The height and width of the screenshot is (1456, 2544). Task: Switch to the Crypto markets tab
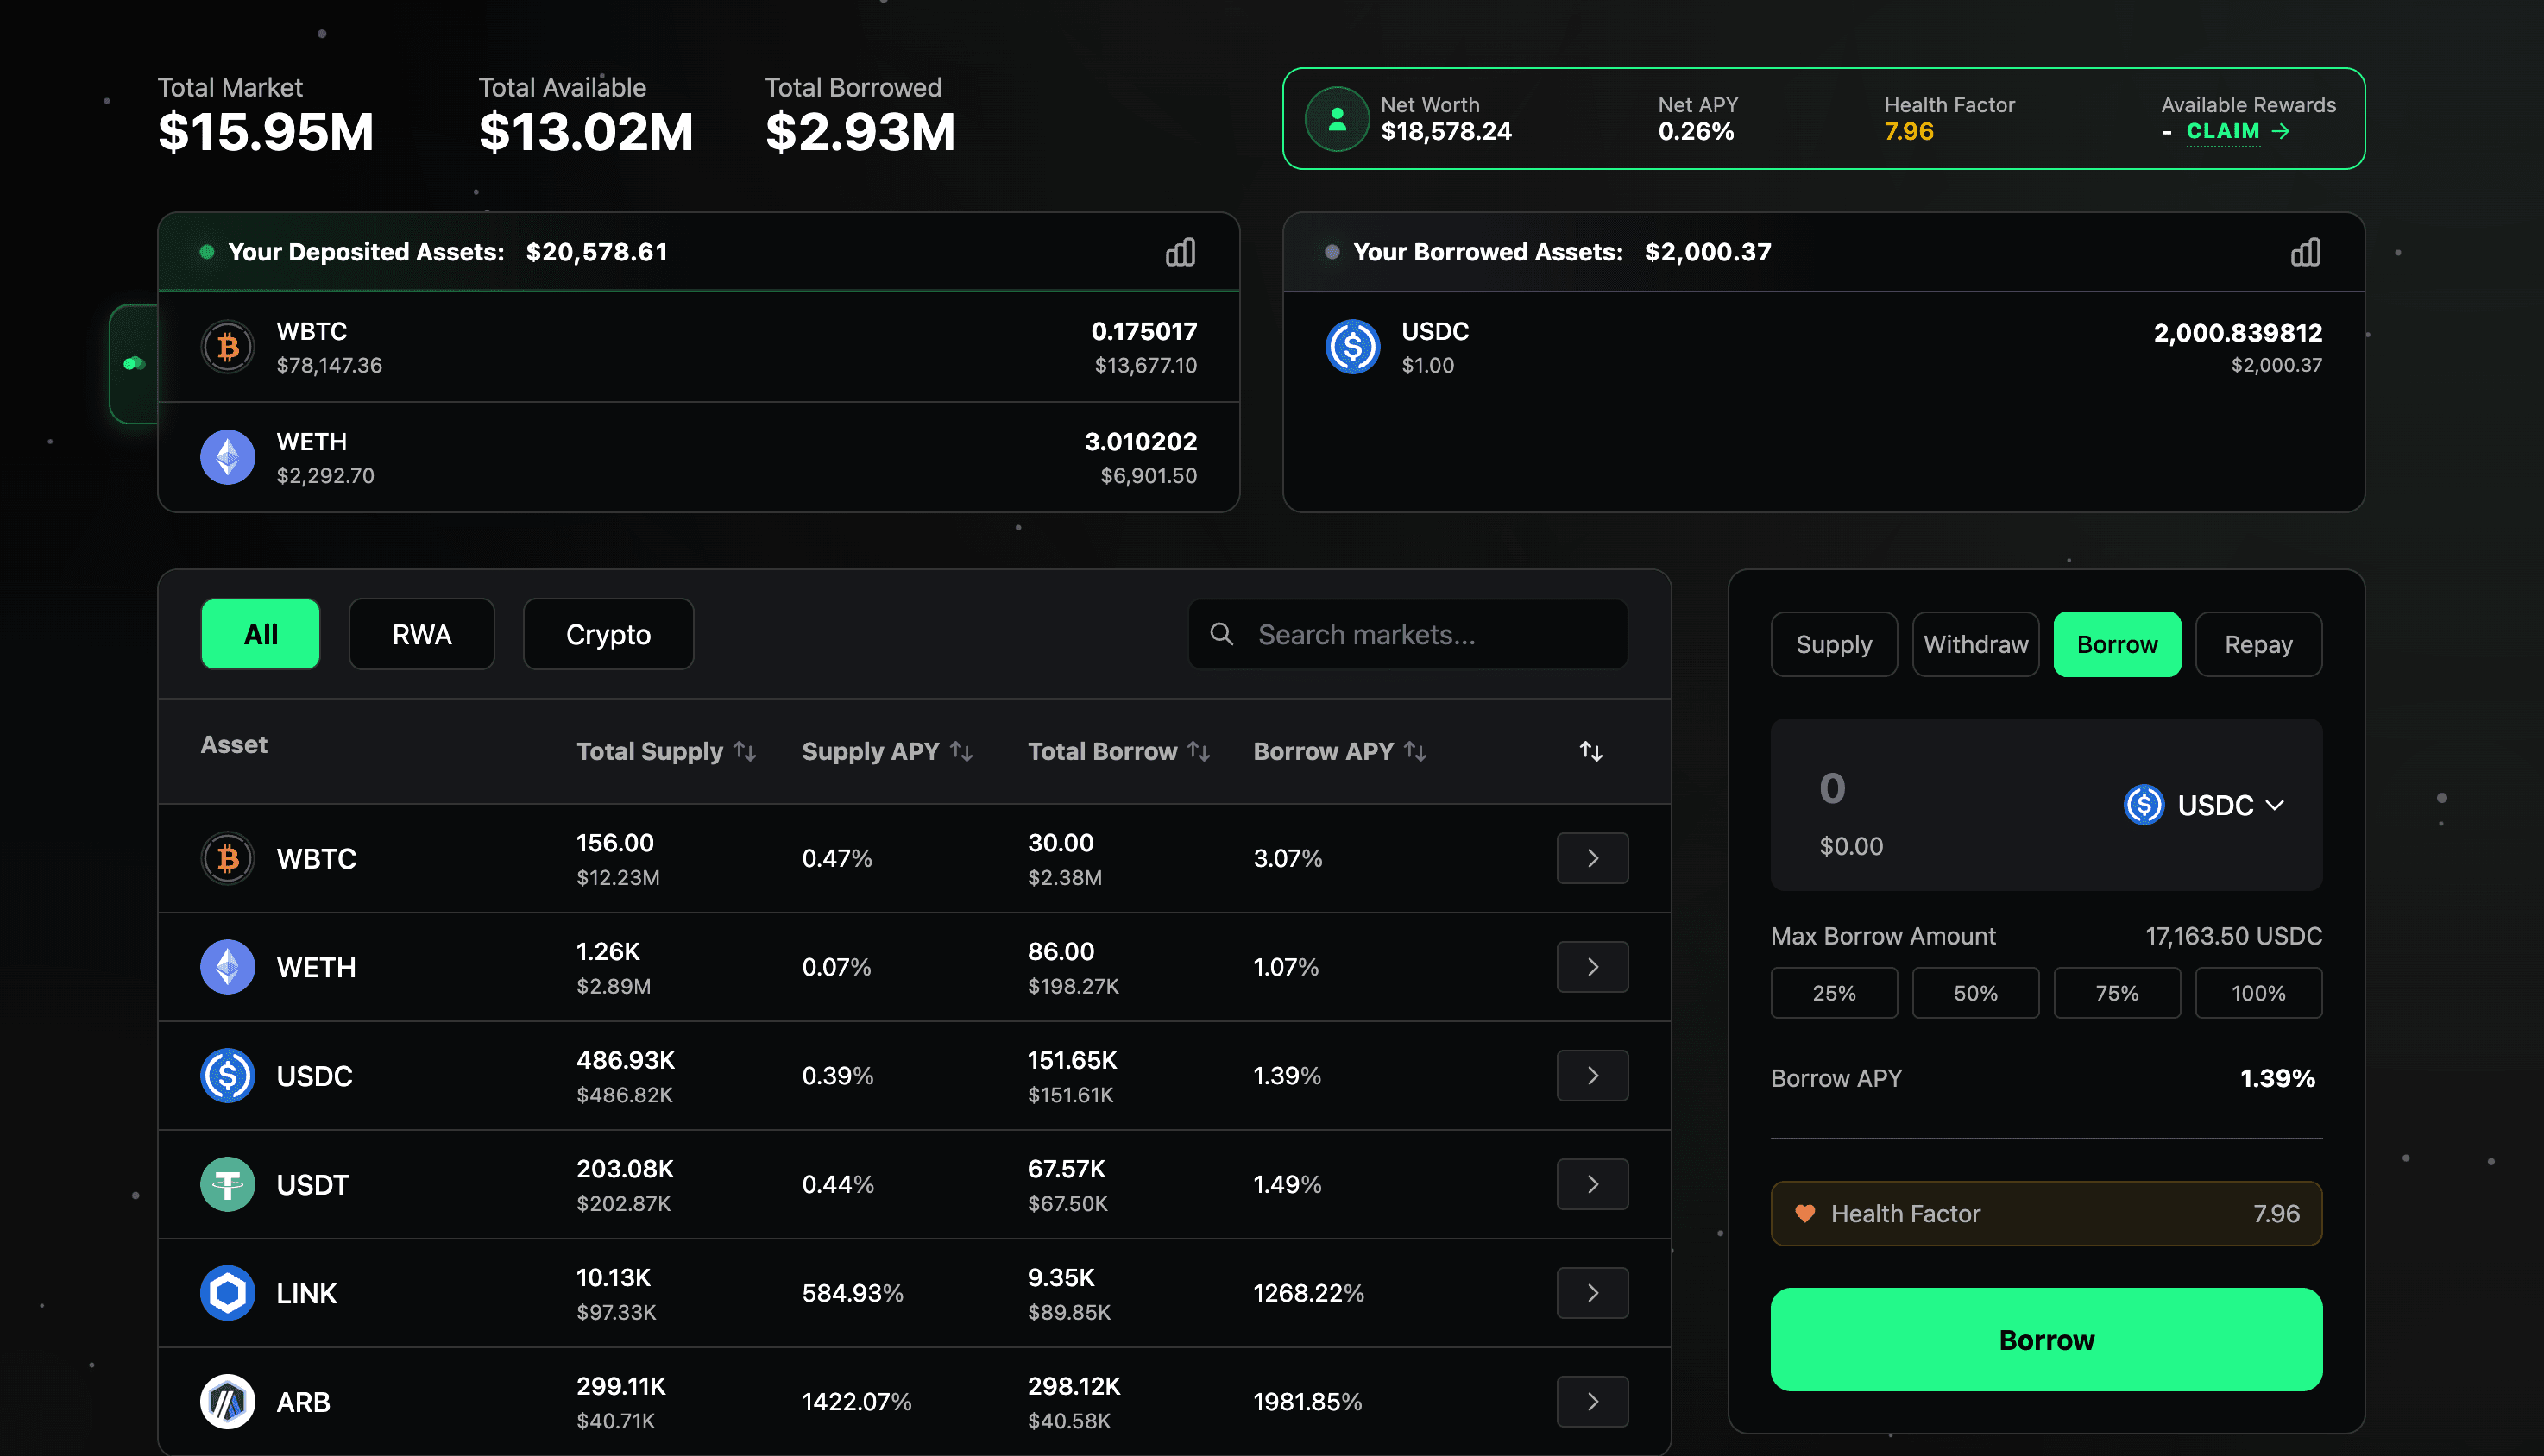[x=608, y=634]
